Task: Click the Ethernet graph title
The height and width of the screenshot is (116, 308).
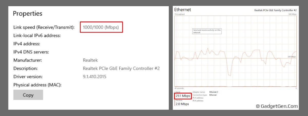Action: tap(182, 10)
